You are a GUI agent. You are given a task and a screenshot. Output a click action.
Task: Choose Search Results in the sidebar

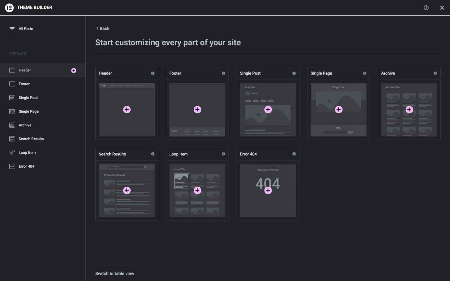(x=43, y=139)
